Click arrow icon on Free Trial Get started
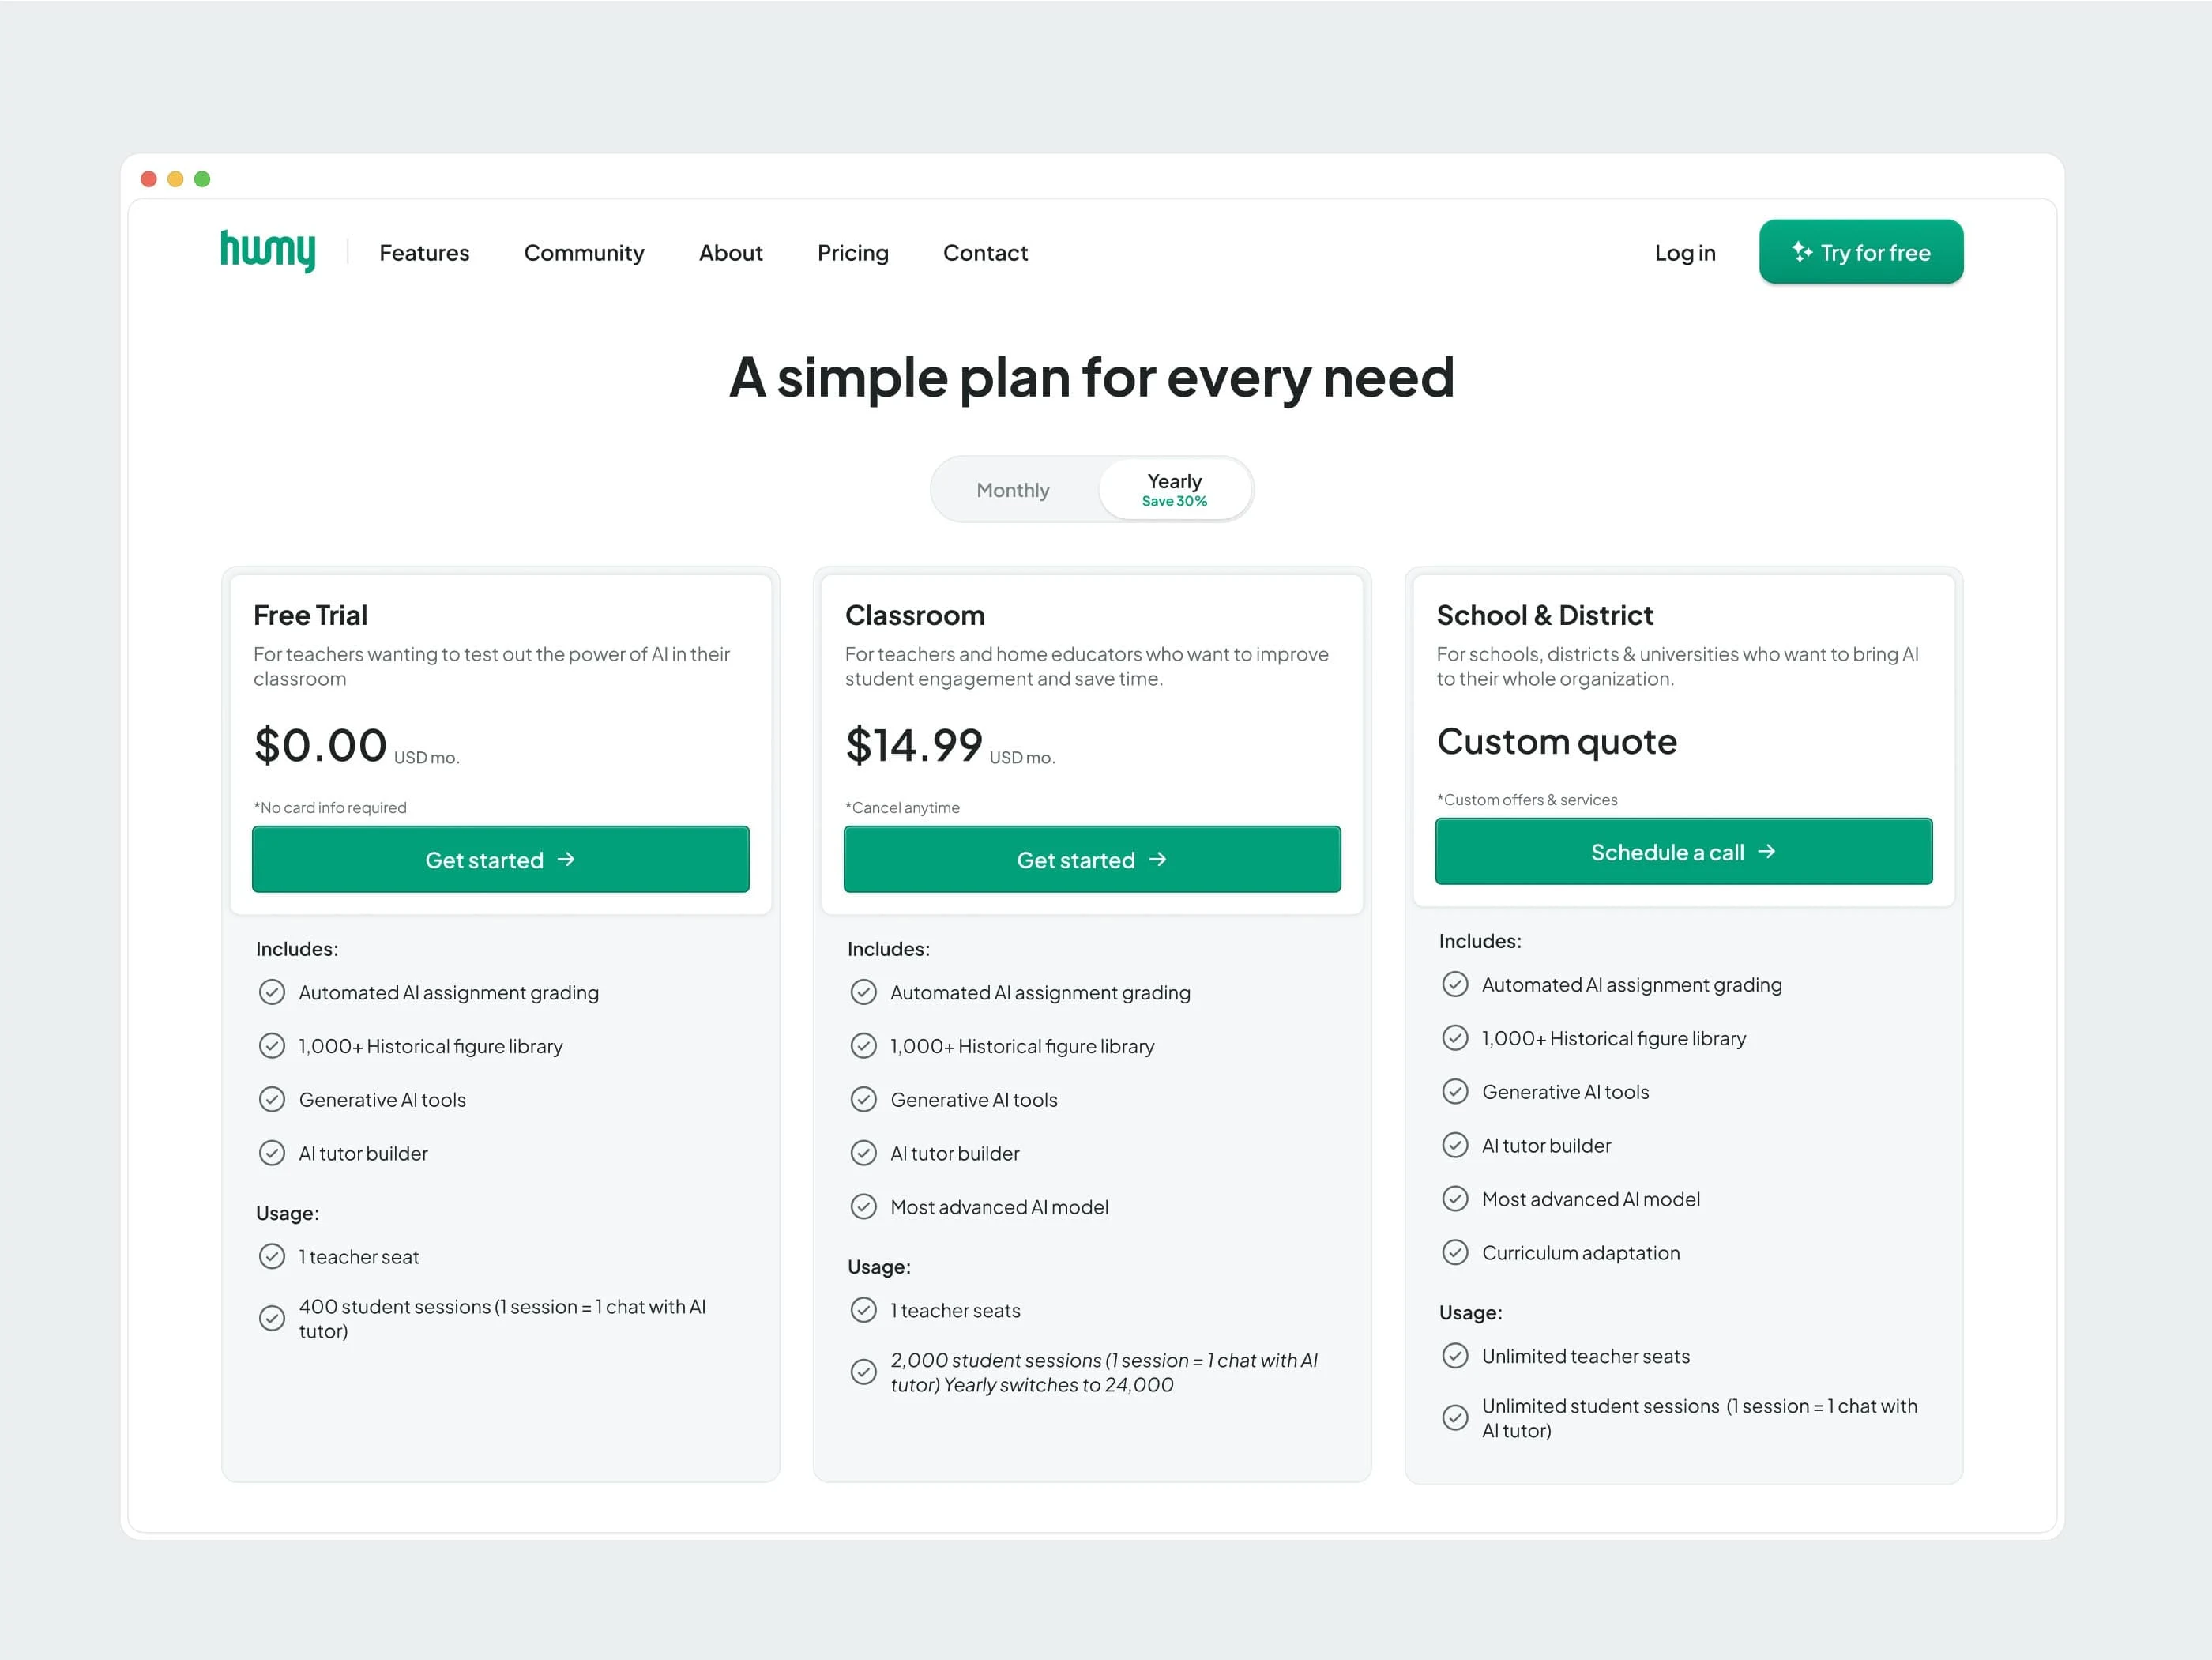The width and height of the screenshot is (2212, 1660). [566, 859]
